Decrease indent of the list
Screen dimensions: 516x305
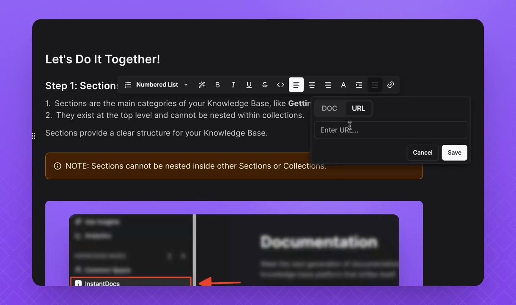point(375,85)
